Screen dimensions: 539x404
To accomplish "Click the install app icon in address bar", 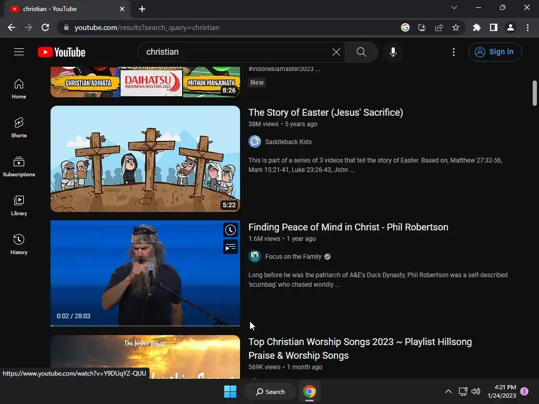I will click(422, 27).
